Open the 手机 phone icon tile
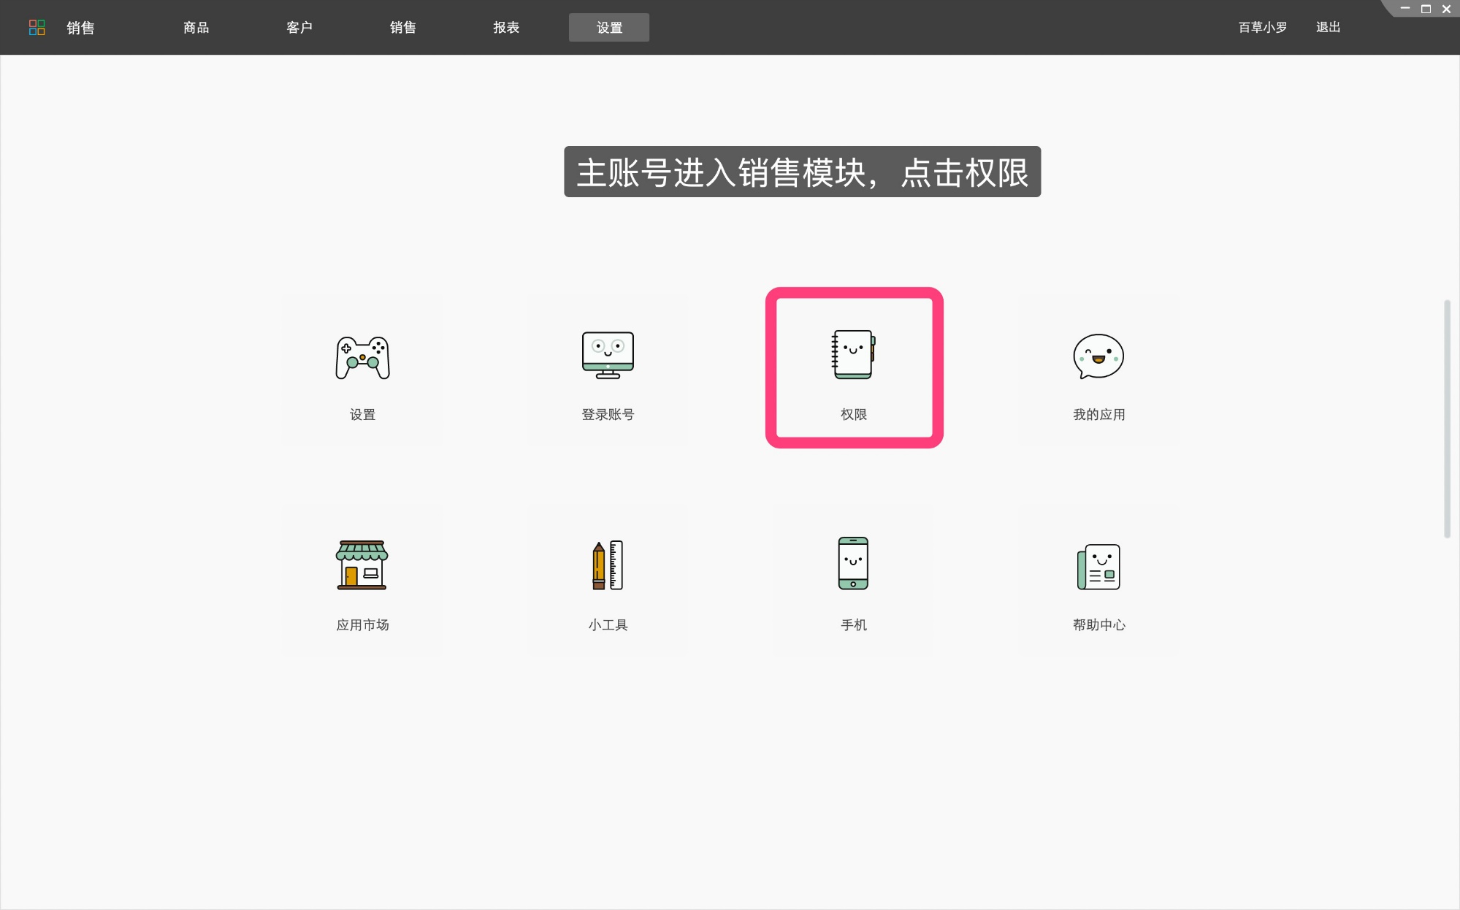The image size is (1460, 910). click(x=853, y=581)
